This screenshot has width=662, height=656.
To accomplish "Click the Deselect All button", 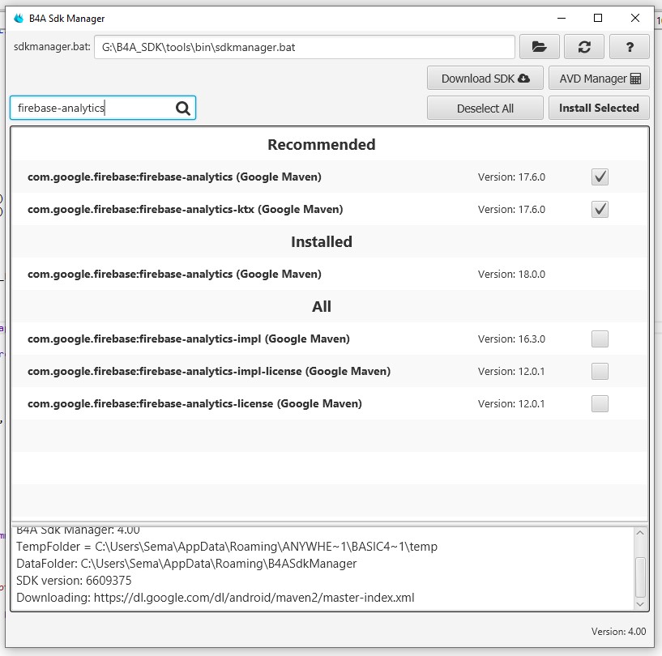I will [x=485, y=108].
